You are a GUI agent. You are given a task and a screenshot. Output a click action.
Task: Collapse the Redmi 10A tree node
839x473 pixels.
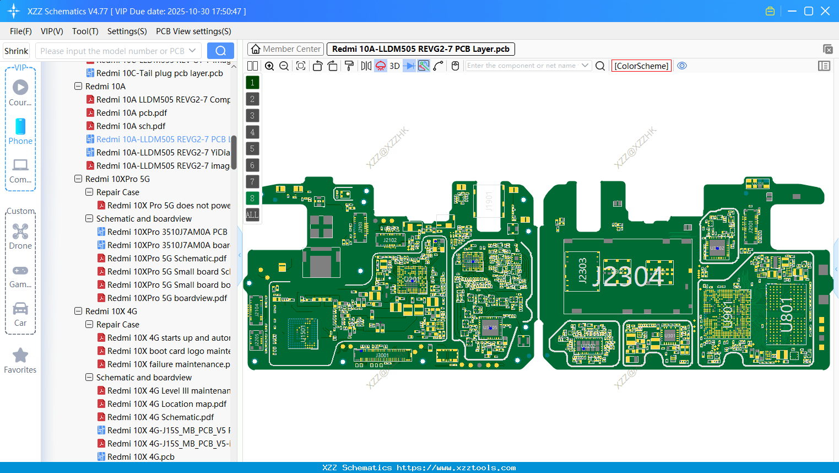click(x=78, y=87)
